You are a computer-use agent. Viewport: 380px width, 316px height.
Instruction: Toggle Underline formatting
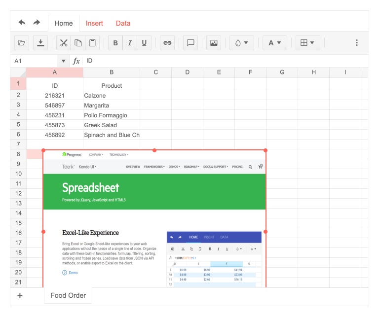tap(144, 43)
